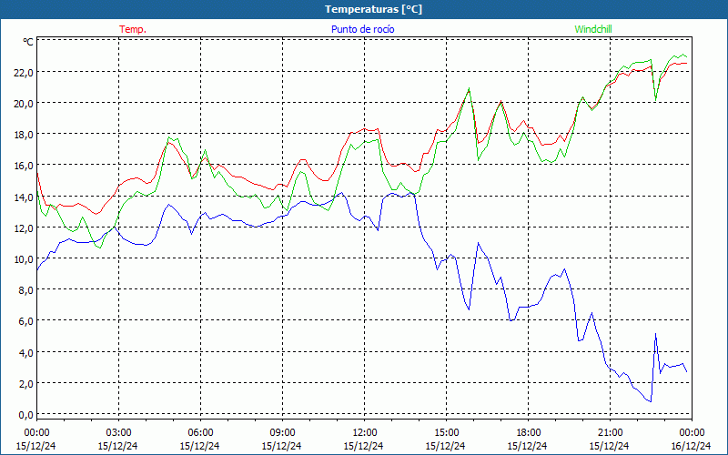Screen dimensions: 728x455
Task: Click the Temperaturas [°C] chart title
Action: pyautogui.click(x=374, y=9)
